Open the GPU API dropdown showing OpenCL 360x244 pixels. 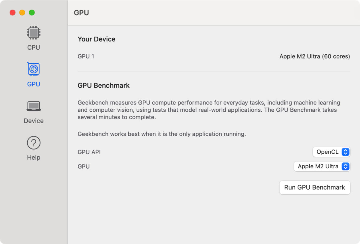(331, 152)
